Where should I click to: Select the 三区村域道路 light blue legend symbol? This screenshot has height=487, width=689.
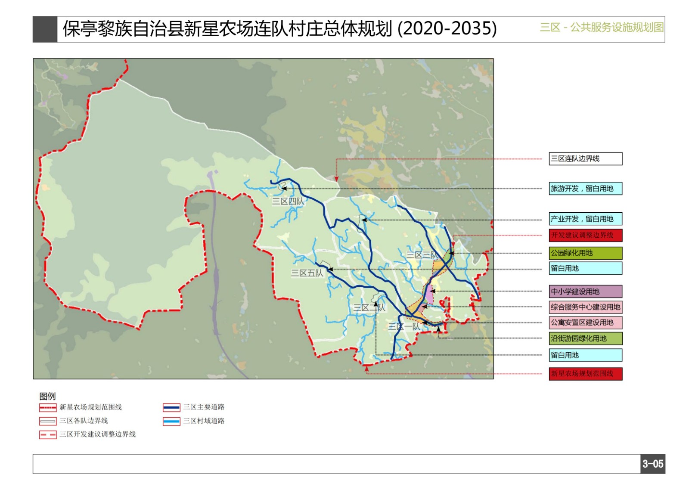coord(171,421)
